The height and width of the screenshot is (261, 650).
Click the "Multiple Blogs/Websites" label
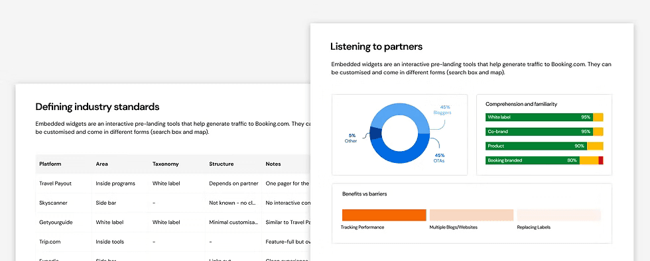[454, 227]
